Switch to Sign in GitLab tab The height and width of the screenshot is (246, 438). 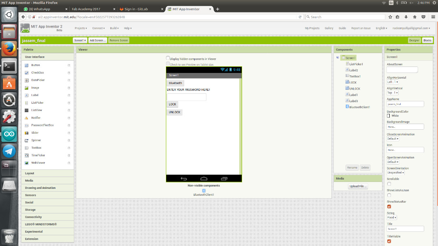(x=141, y=9)
